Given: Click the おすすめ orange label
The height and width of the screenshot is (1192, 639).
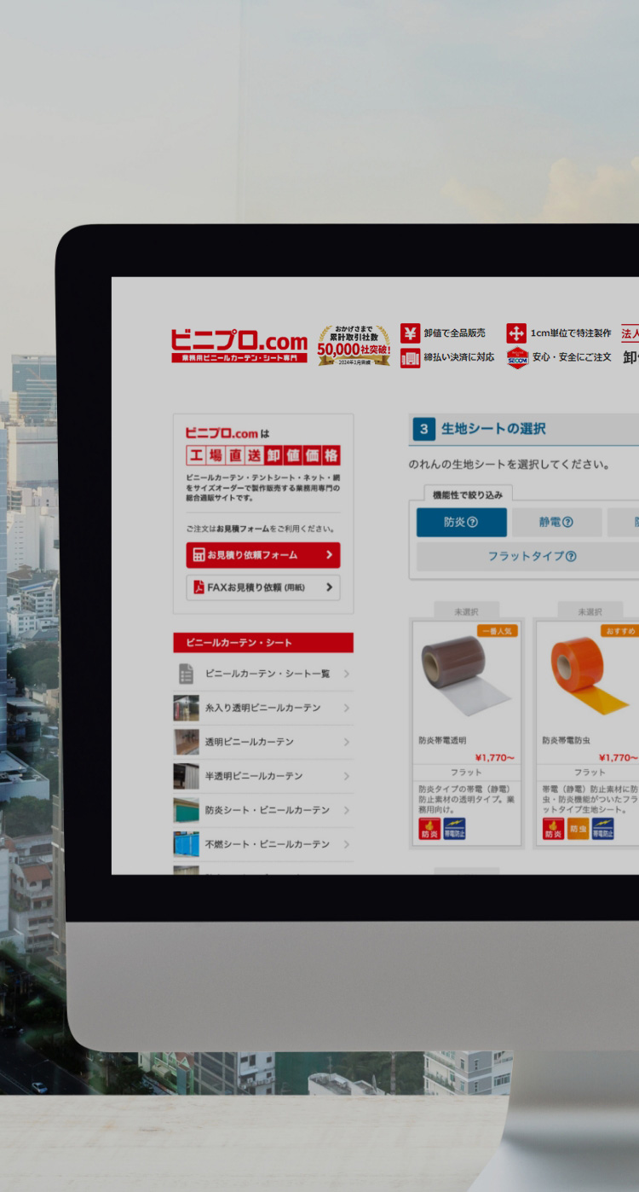Looking at the screenshot, I should (620, 631).
